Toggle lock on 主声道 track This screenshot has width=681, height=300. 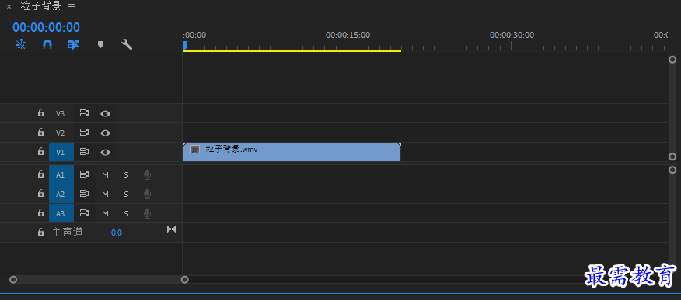click(x=41, y=232)
